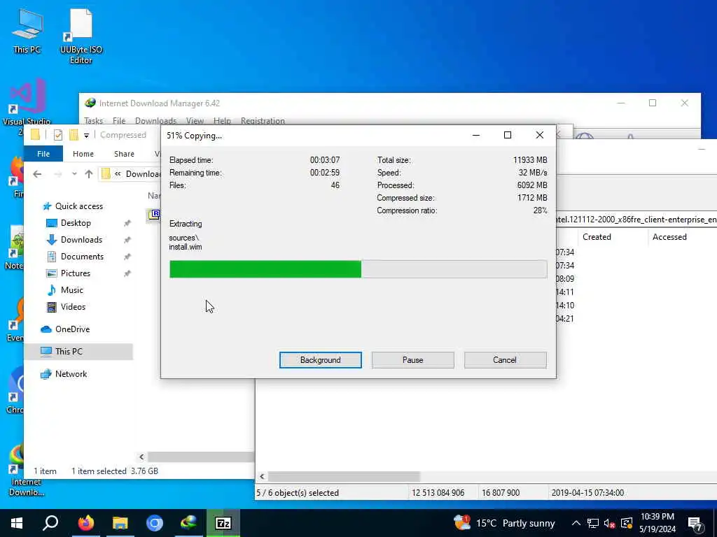Image resolution: width=717 pixels, height=537 pixels.
Task: Open Help menu in Internet Download Manager
Action: click(222, 121)
